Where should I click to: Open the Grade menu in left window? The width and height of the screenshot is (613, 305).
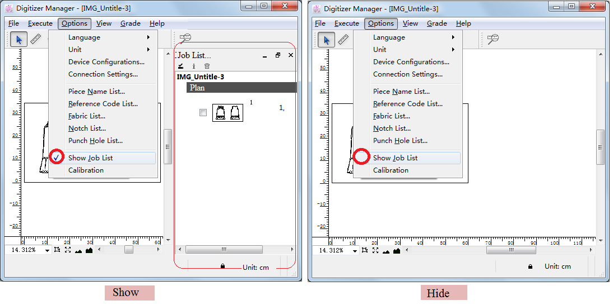(x=130, y=23)
